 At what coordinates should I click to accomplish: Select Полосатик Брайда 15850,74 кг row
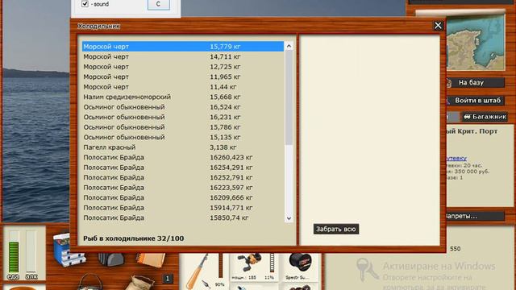[x=183, y=217]
